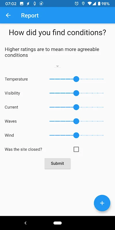Expand the small dropdown arrow above Temperature
The height and width of the screenshot is (230, 115).
click(x=57, y=66)
